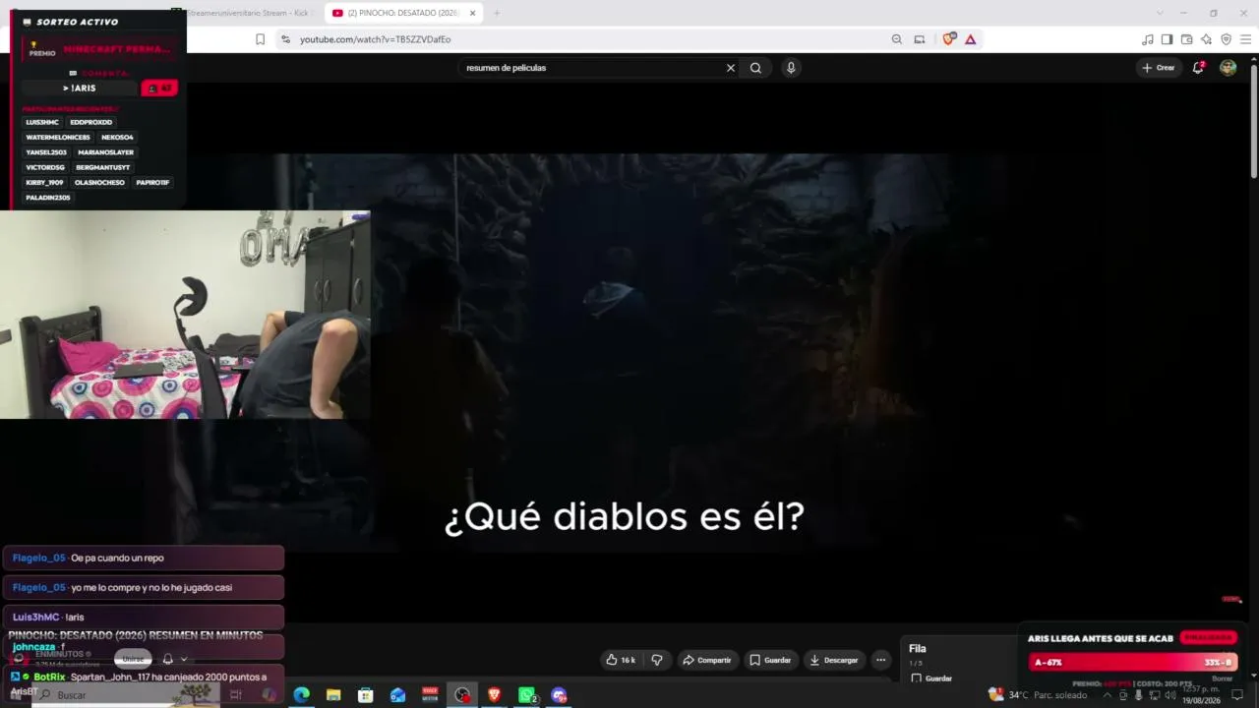Select the PINOCHO: DESATADO YouTube tab
Screen dimensions: 1259x708
click(403, 13)
